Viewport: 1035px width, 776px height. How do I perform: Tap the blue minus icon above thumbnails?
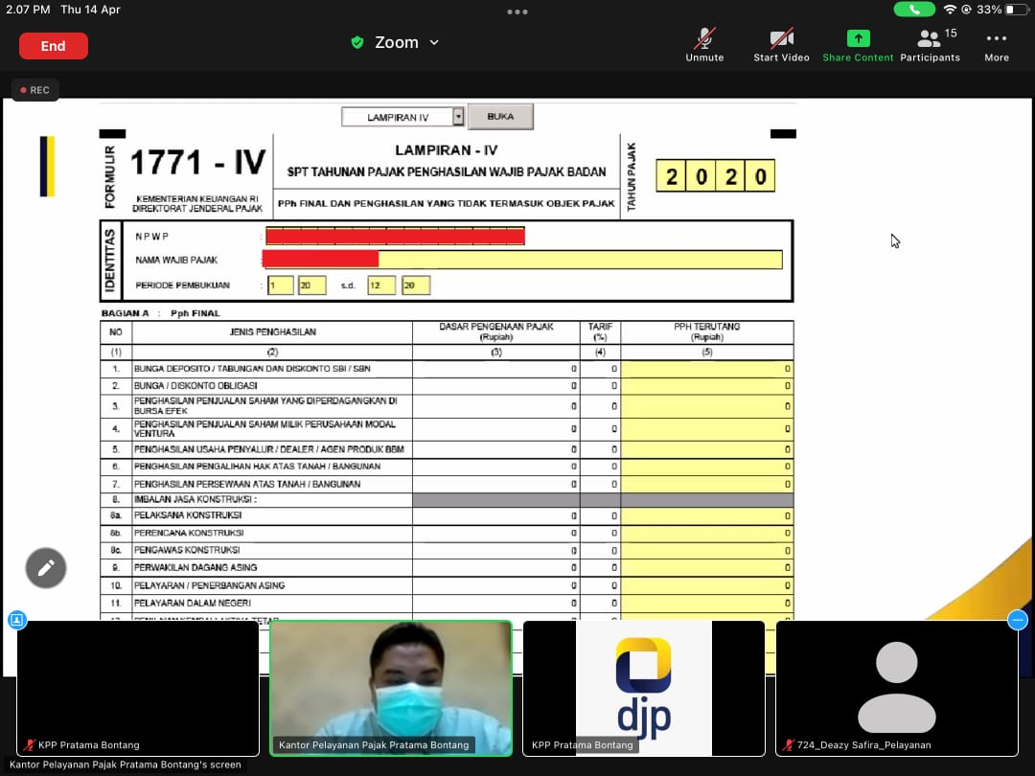tap(1018, 620)
